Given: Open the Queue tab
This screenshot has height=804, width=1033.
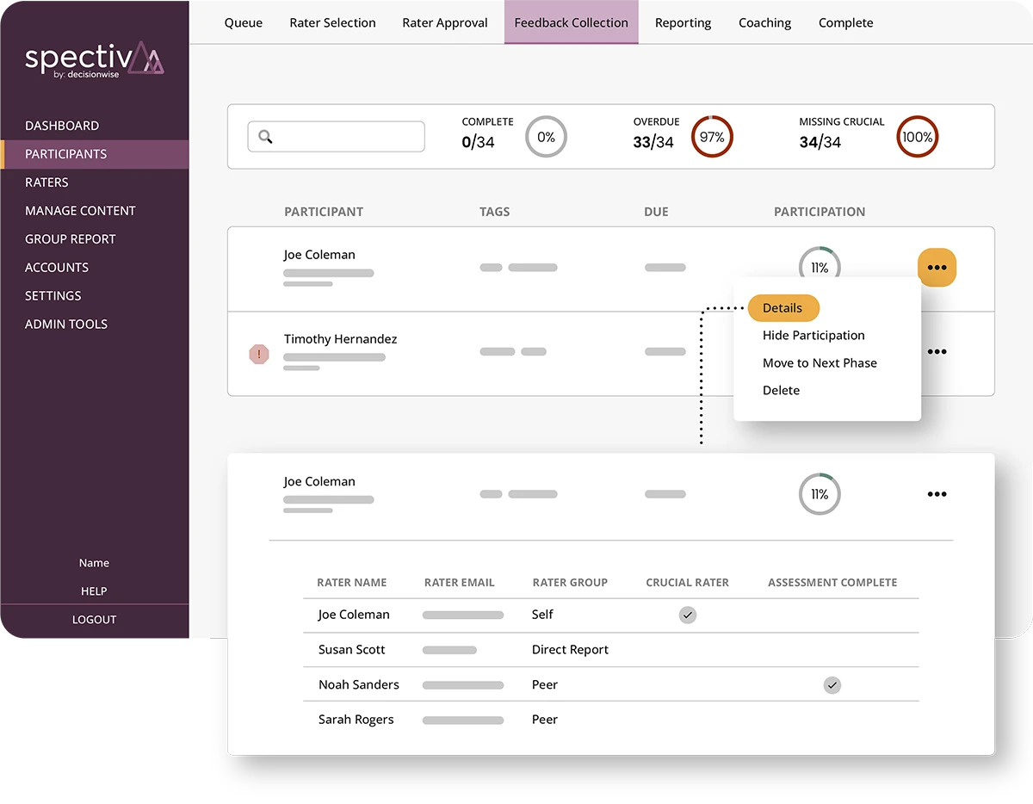Looking at the screenshot, I should (x=244, y=22).
